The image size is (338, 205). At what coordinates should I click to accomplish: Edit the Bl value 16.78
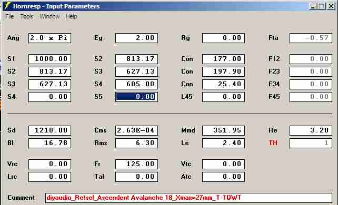point(50,143)
